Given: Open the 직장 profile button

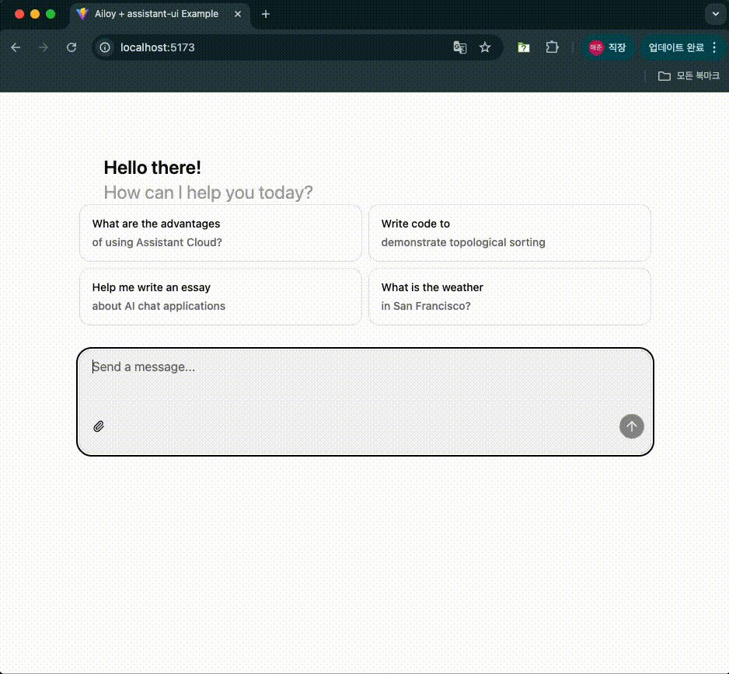Looking at the screenshot, I should click(x=608, y=47).
